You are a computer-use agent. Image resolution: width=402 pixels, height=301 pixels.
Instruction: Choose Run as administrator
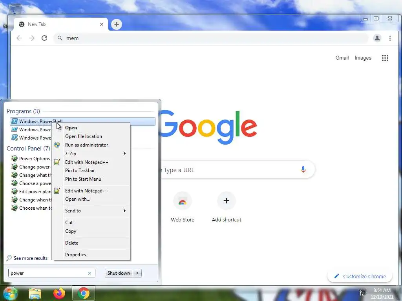(x=91, y=145)
